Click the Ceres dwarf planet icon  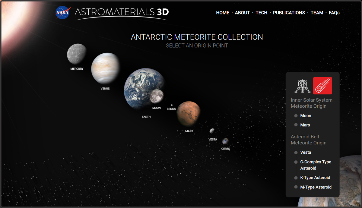click(x=225, y=141)
